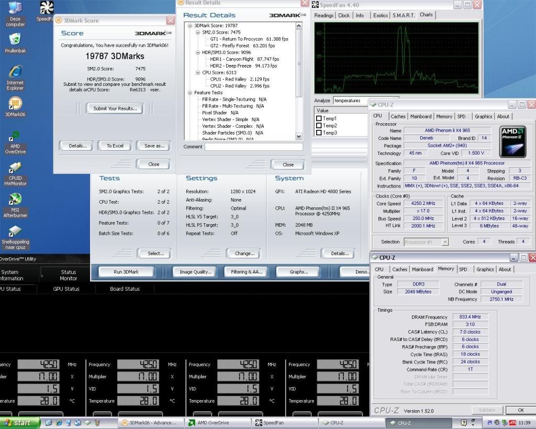
Task: Select the Mainboard tab in CPU-Z
Action: click(x=421, y=116)
